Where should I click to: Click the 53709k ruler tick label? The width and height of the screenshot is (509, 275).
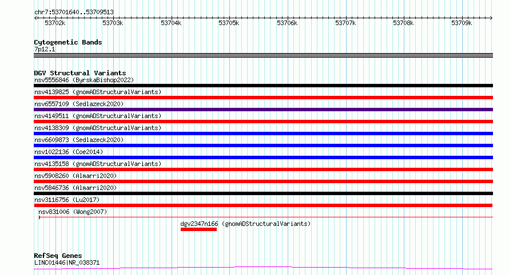[x=462, y=23]
